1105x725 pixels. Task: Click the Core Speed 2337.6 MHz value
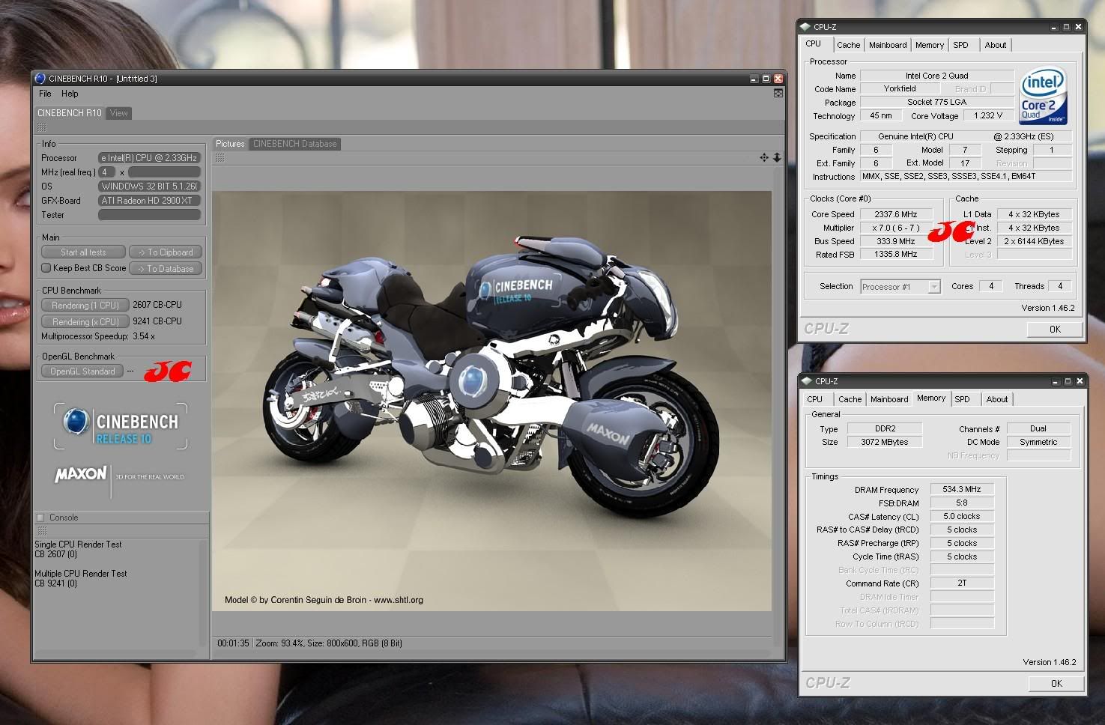click(x=896, y=214)
